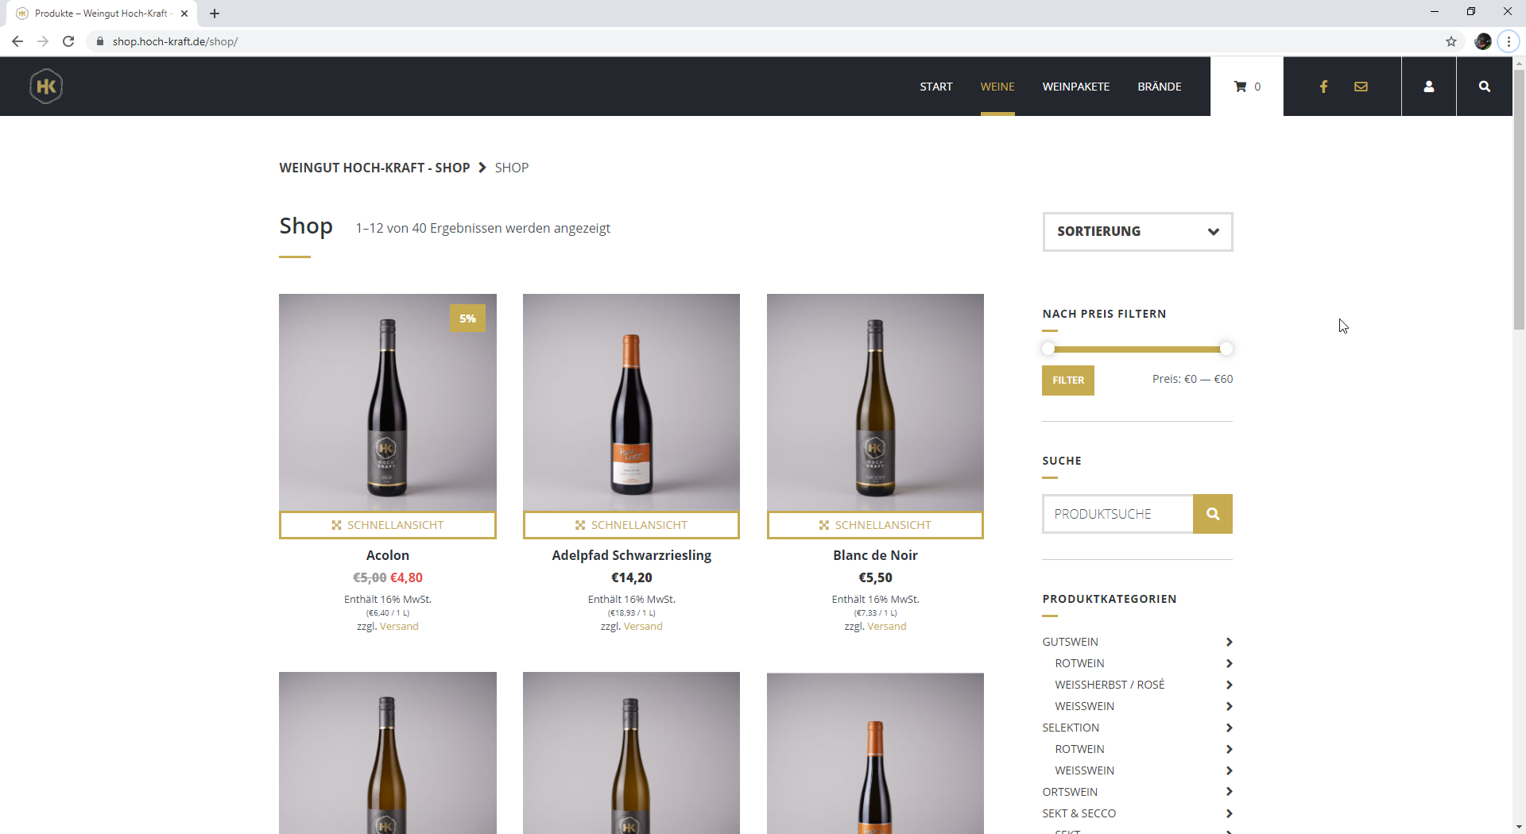This screenshot has width=1526, height=834.
Task: Submit product search with magnifier button
Action: 1212,514
